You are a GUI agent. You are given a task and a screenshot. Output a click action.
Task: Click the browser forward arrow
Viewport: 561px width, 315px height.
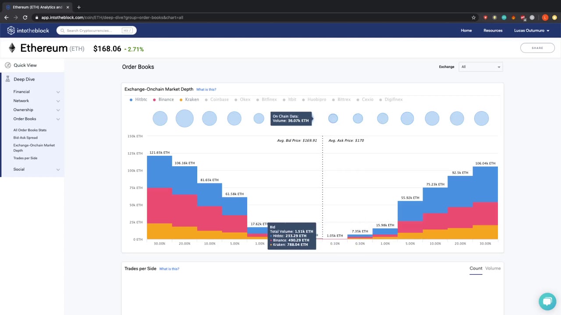pos(16,17)
